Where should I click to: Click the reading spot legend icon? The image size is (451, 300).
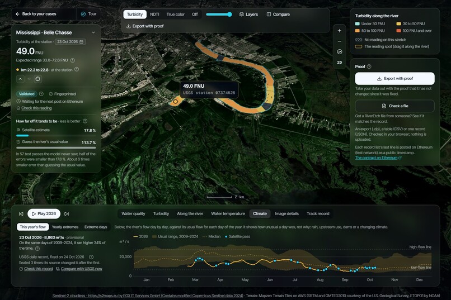point(358,46)
